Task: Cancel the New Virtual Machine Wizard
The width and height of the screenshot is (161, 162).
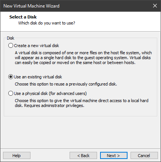Action: pyautogui.click(x=144, y=156)
